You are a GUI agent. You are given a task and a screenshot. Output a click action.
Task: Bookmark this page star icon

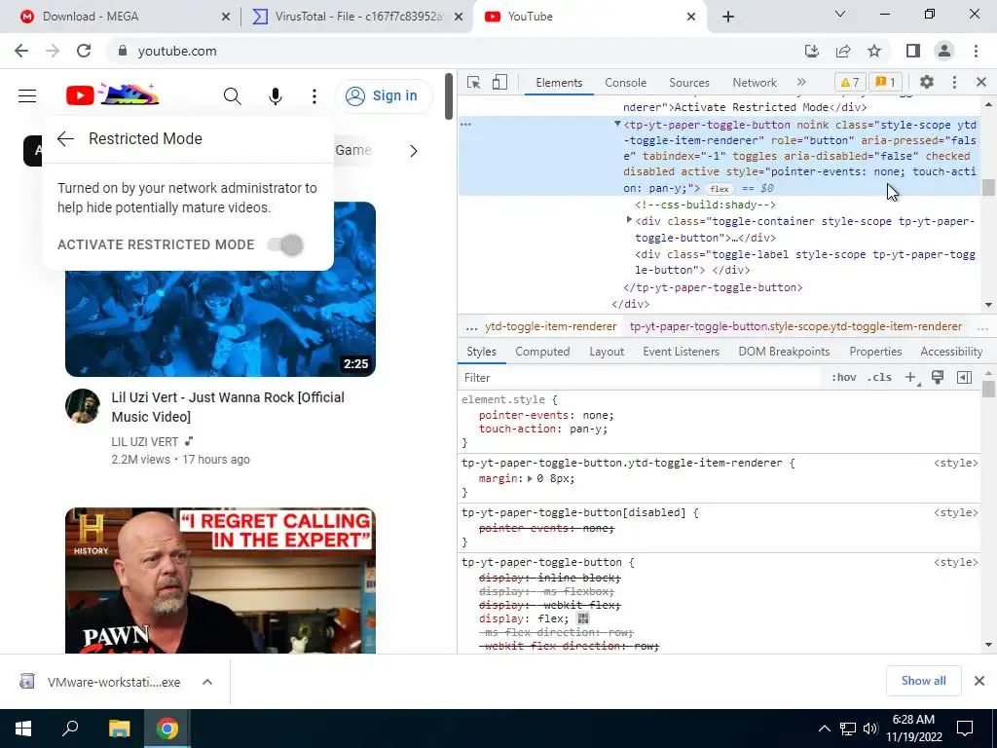pos(874,51)
